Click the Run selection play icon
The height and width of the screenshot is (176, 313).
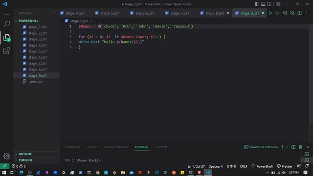(278, 13)
